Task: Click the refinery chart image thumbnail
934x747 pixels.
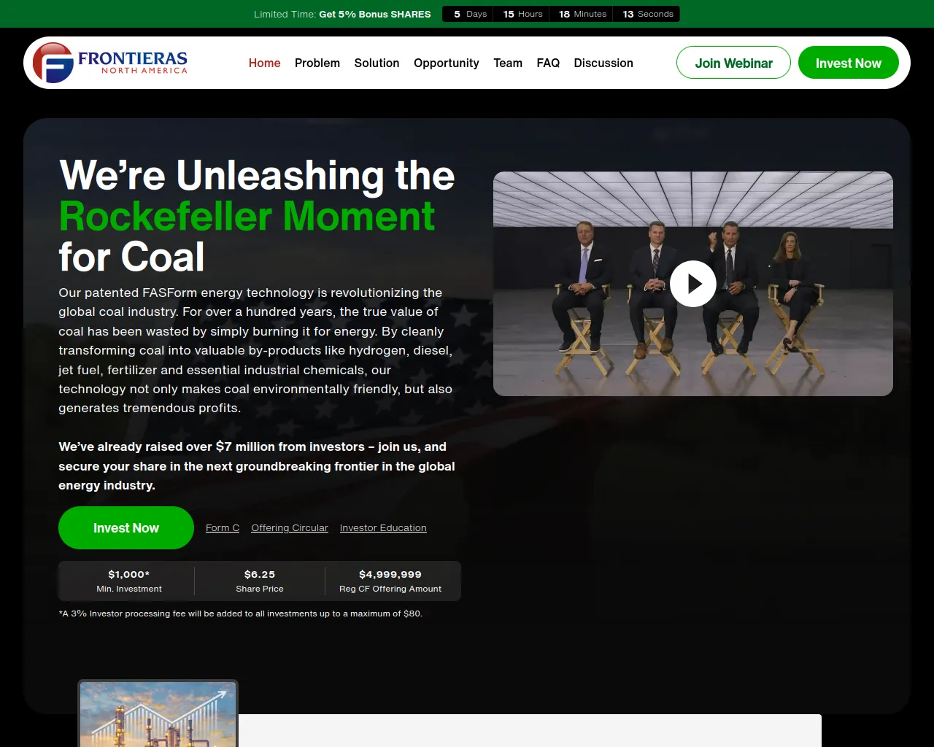Action: tap(158, 715)
